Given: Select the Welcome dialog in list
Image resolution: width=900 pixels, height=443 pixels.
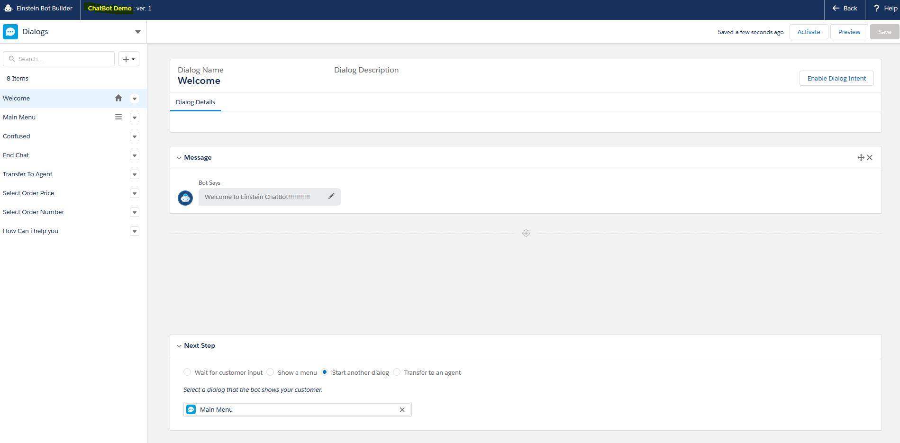Looking at the screenshot, I should (73, 98).
